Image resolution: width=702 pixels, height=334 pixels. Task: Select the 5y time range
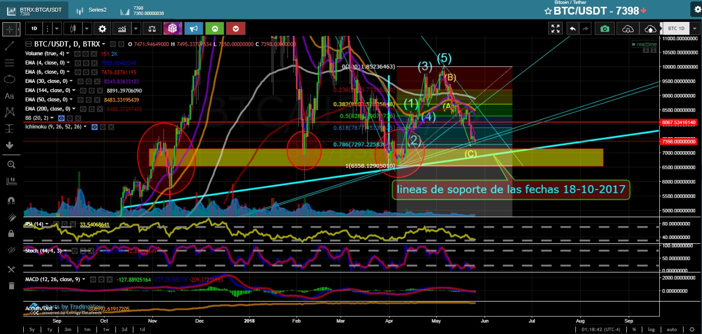[x=32, y=330]
